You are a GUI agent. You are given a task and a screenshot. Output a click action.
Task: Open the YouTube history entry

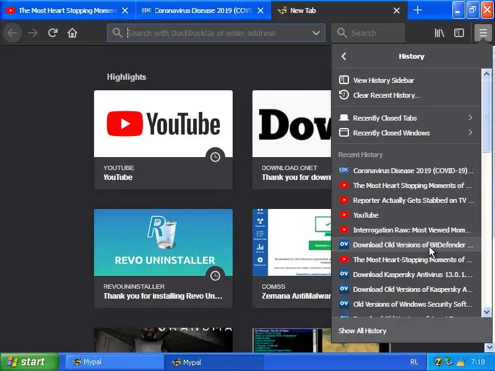click(407, 215)
